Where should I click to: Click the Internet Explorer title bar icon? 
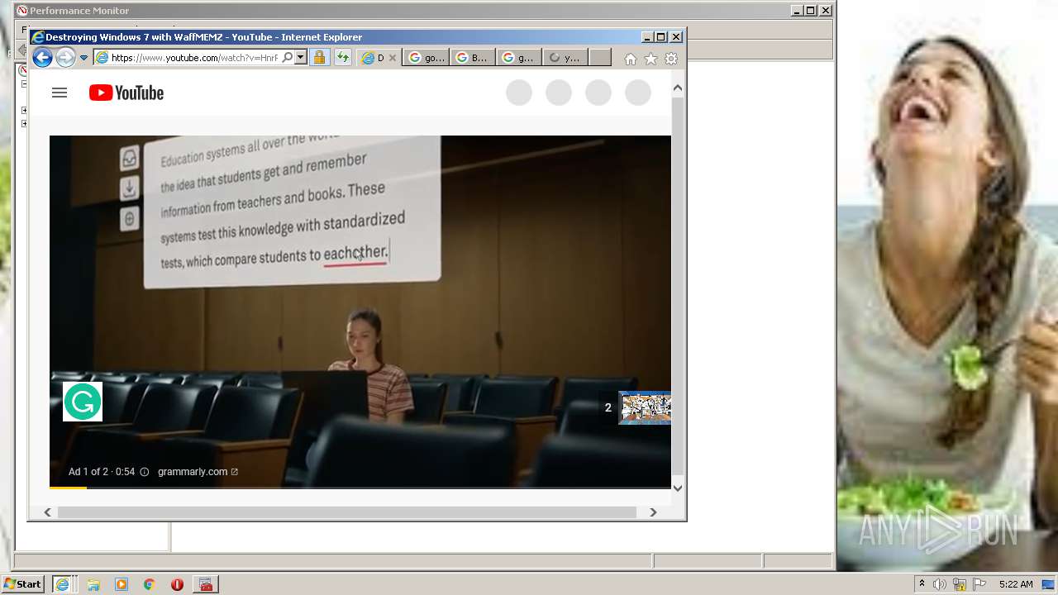click(x=37, y=37)
